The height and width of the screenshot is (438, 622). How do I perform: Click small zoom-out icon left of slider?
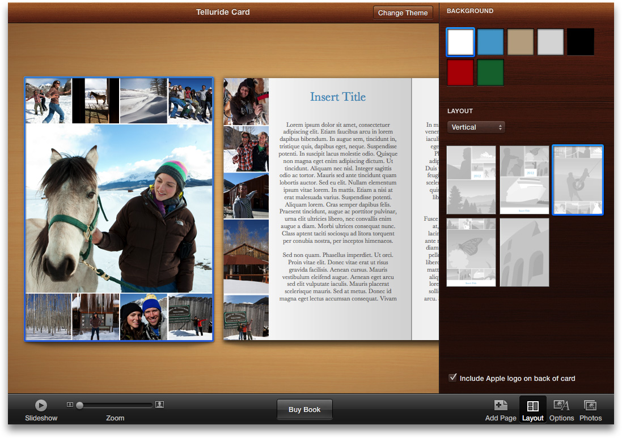pos(70,405)
